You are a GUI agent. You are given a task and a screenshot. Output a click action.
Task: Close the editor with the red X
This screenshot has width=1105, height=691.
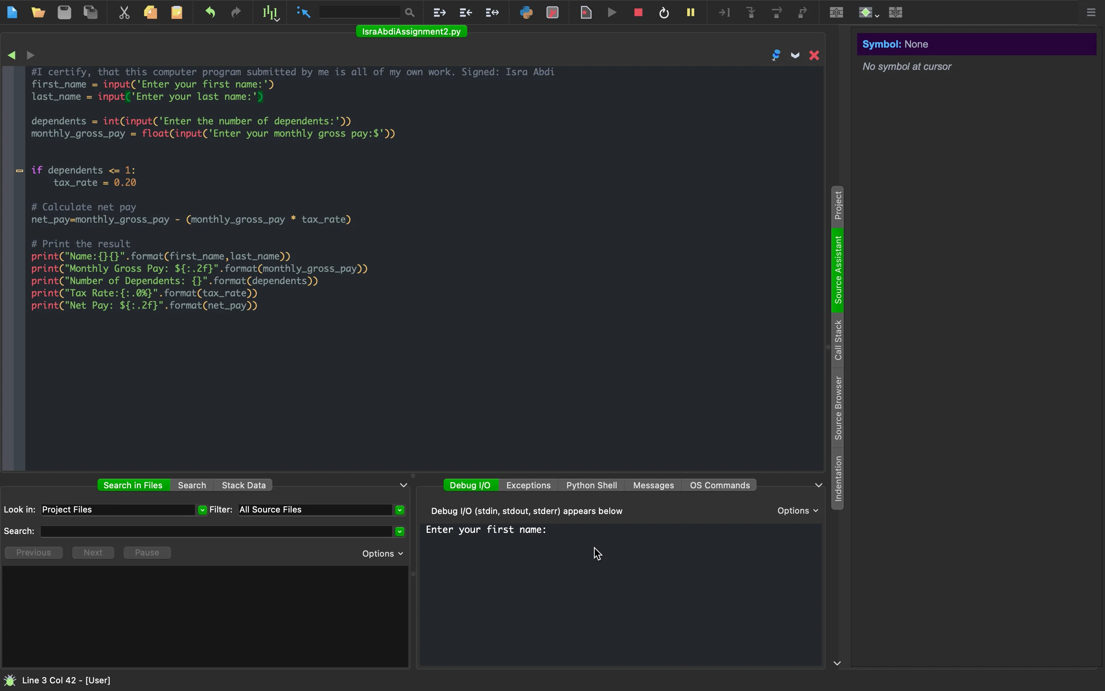(814, 55)
